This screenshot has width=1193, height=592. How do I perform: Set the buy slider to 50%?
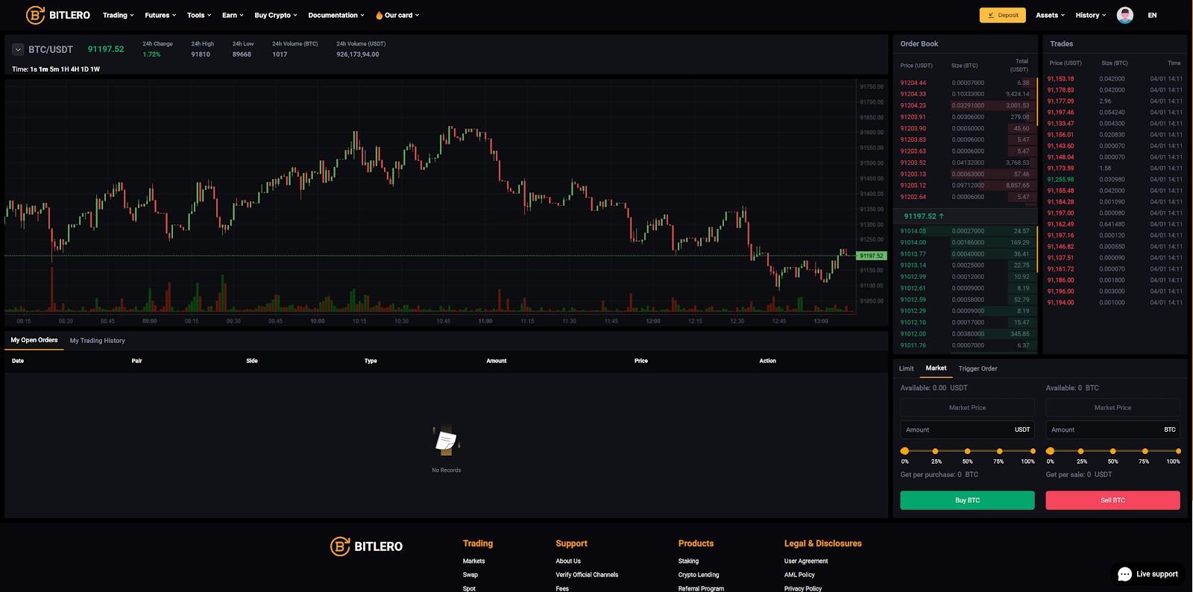click(x=967, y=451)
